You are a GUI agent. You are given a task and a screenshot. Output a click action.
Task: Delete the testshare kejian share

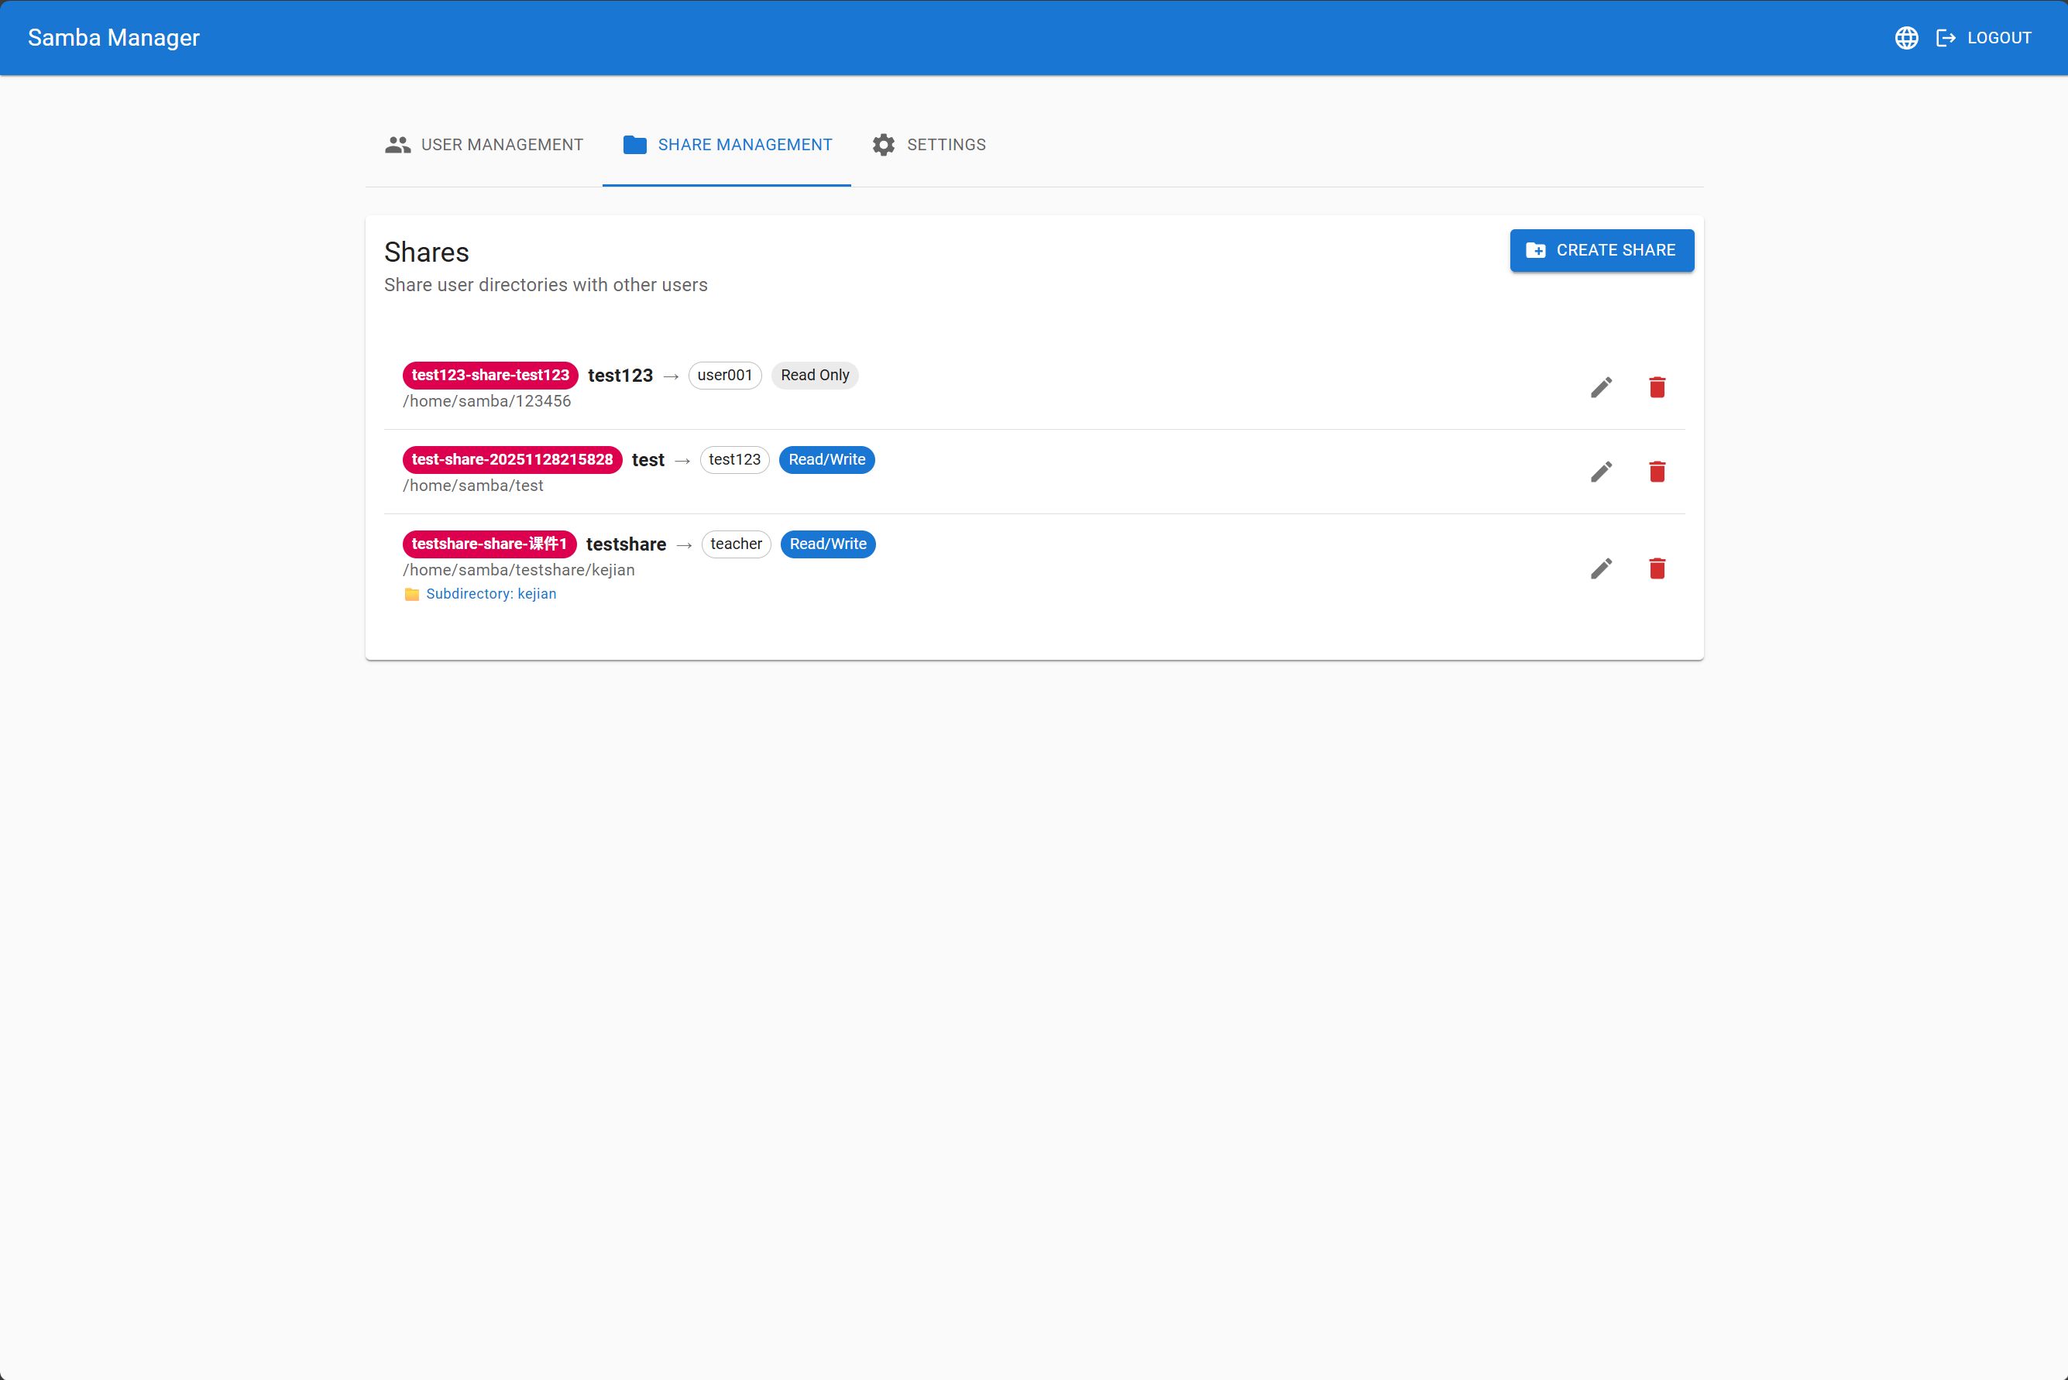tap(1656, 568)
